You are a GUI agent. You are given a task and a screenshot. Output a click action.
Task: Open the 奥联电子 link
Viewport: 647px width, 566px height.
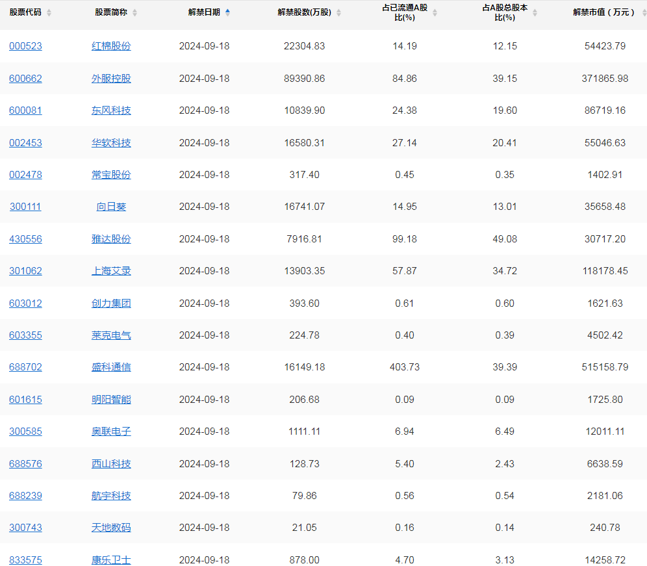pyautogui.click(x=111, y=431)
